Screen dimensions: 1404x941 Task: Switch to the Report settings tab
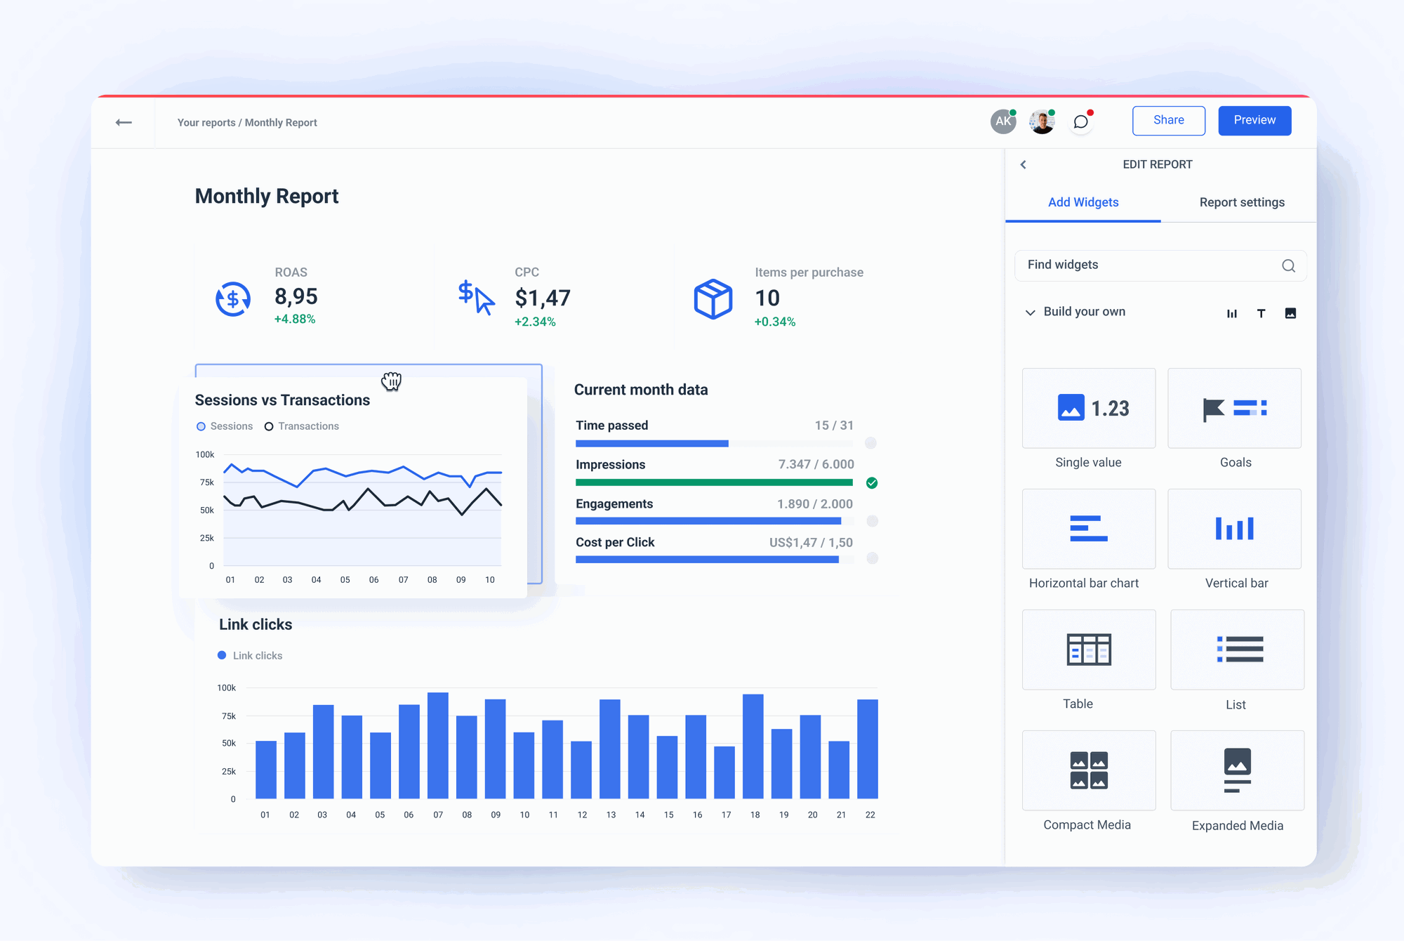click(1241, 202)
